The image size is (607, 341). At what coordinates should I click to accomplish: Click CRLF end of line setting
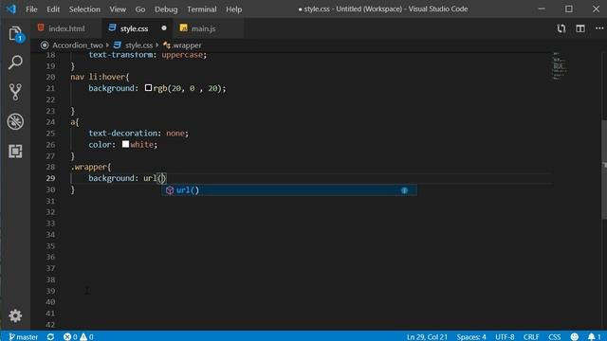531,337
